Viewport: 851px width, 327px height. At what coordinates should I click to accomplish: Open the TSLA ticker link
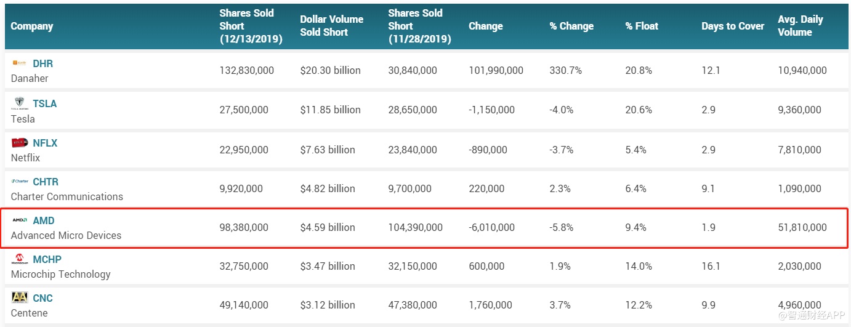[x=44, y=103]
